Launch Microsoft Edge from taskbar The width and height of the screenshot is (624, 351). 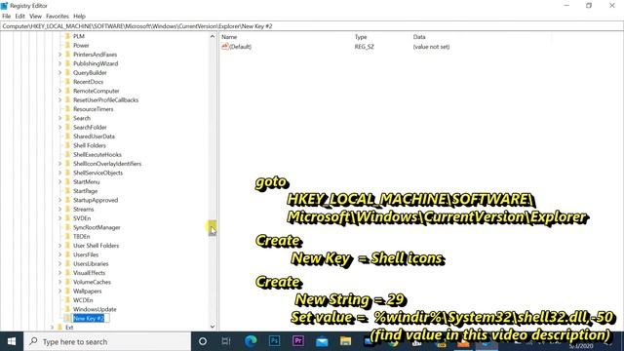coord(251,341)
